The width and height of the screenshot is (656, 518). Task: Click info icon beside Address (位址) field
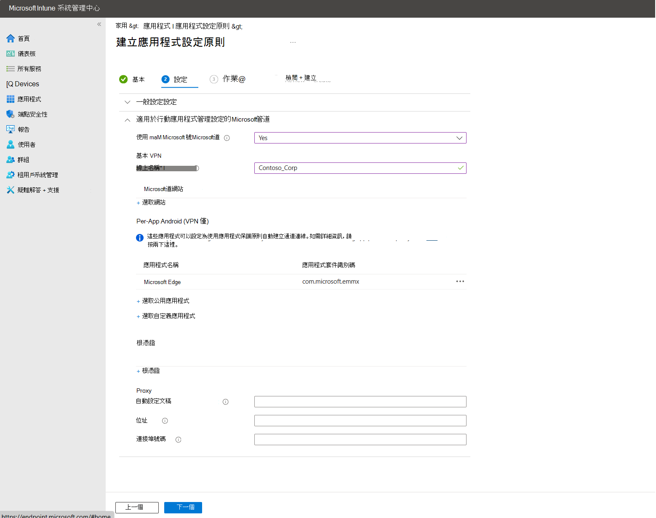[x=165, y=421]
